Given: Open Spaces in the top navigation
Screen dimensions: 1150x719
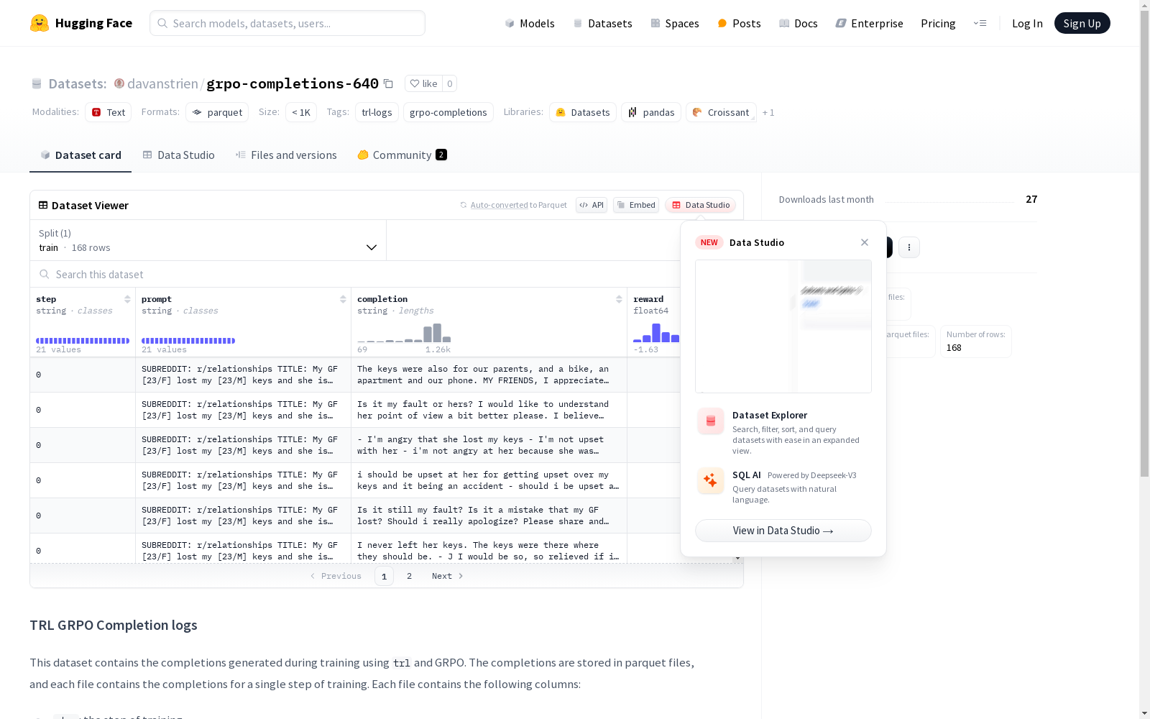Looking at the screenshot, I should 675,23.
